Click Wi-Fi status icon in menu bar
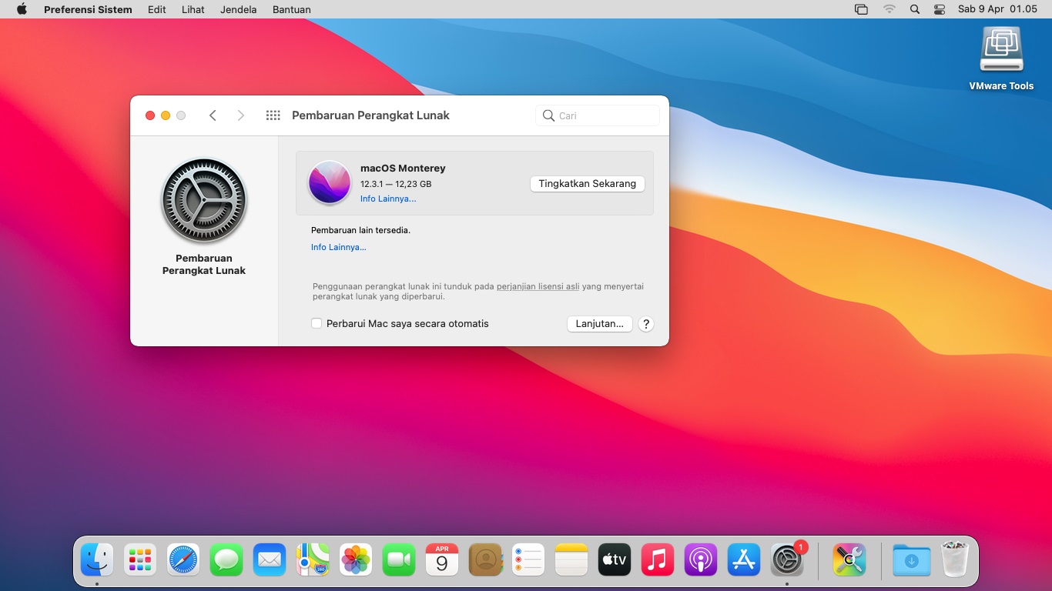The image size is (1052, 591). (890, 9)
